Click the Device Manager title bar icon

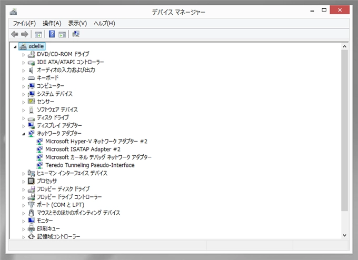(14, 11)
